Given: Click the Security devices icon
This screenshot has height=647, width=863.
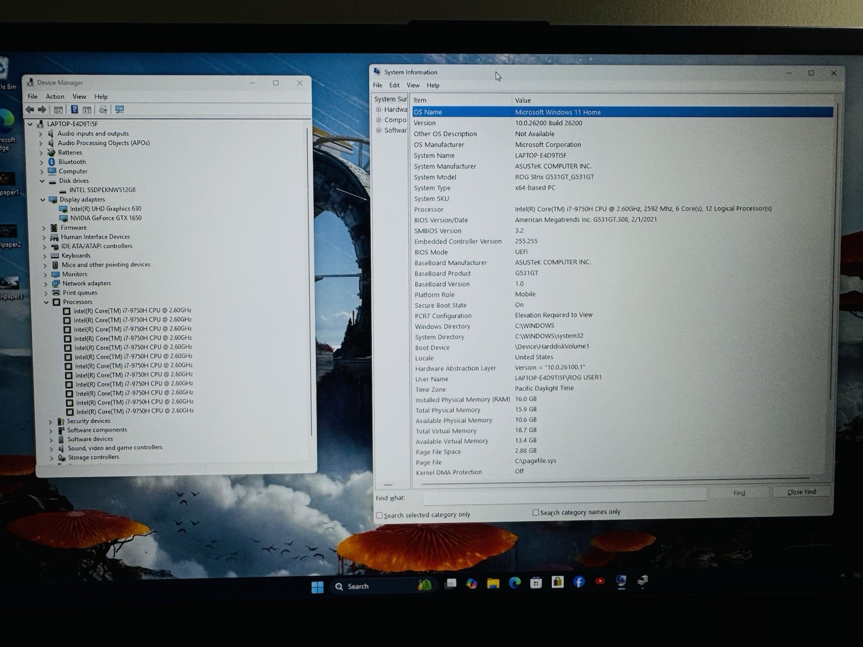Looking at the screenshot, I should pos(61,421).
